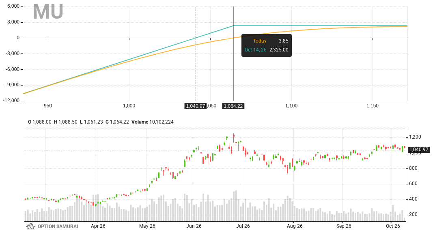The image size is (435, 231).
Task: Click the Aug 26 date label
Action: 295,226
